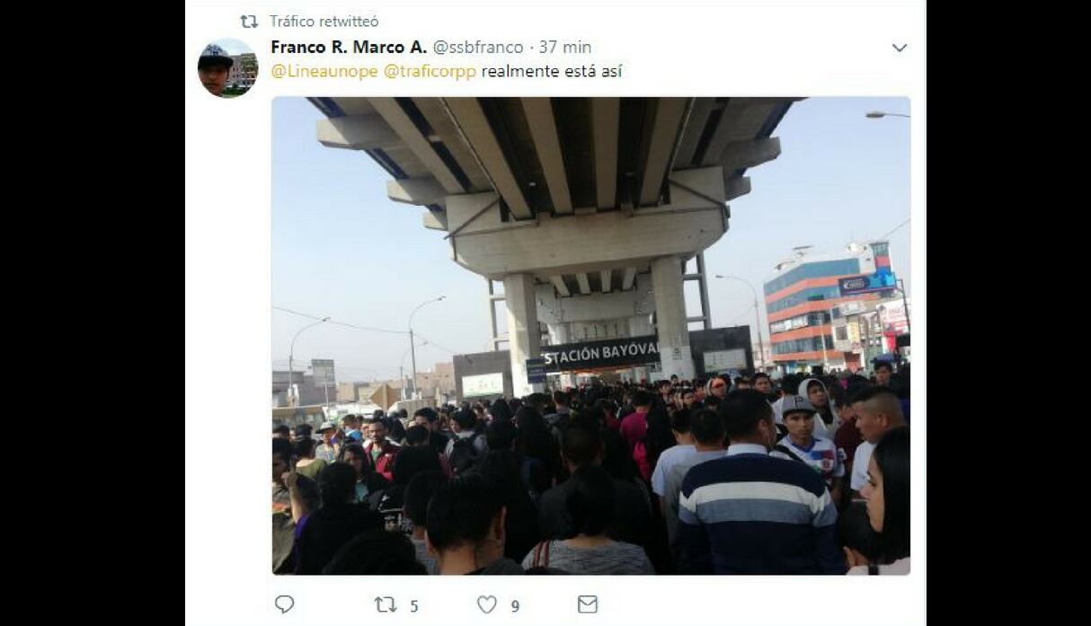Click the Estación Bayóvar sign in photo
1091x626 pixels.
600,354
